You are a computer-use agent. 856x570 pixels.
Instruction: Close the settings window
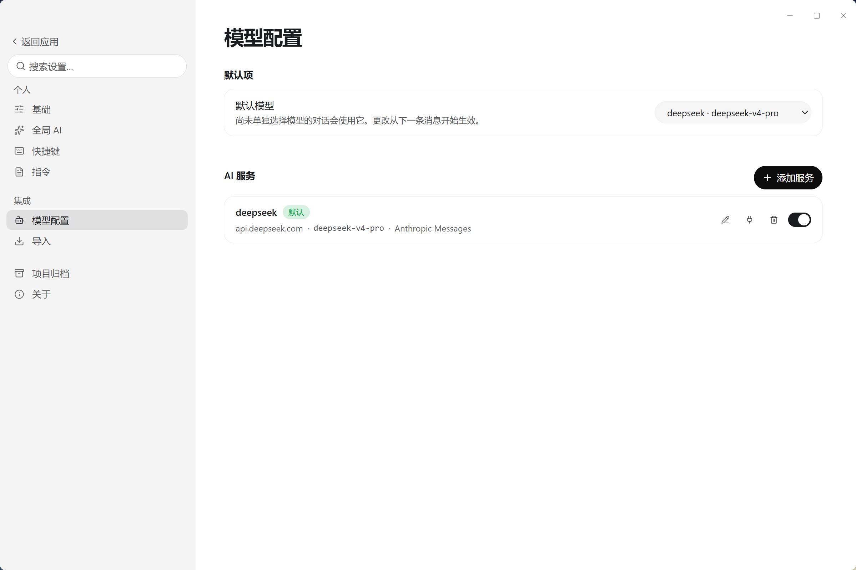843,16
